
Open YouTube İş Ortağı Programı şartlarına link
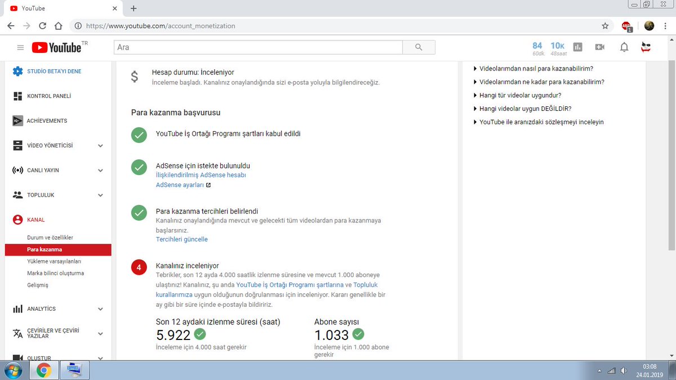click(x=290, y=285)
